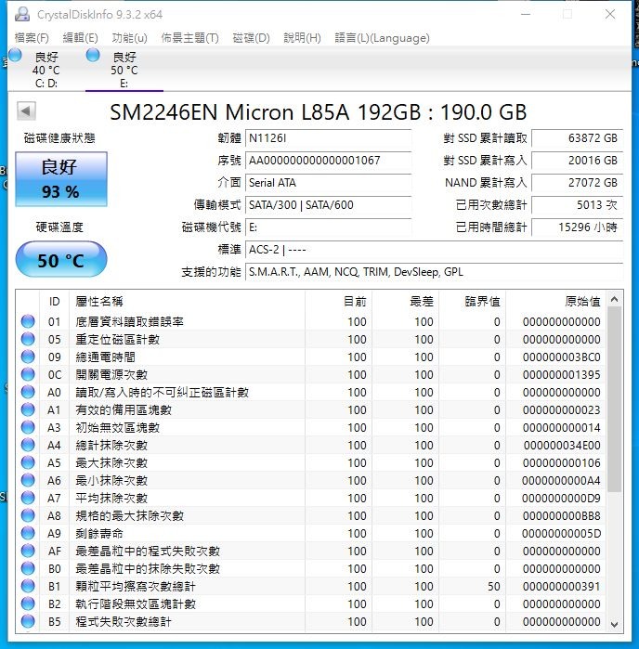The height and width of the screenshot is (649, 639).
Task: Click the status icon for attribute B2
Action: 28,604
